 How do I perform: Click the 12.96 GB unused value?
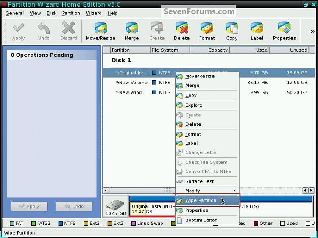point(297,83)
